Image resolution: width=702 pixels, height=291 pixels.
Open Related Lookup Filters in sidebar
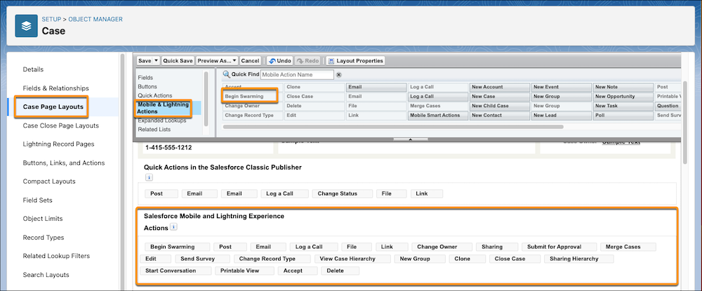pyautogui.click(x=56, y=256)
